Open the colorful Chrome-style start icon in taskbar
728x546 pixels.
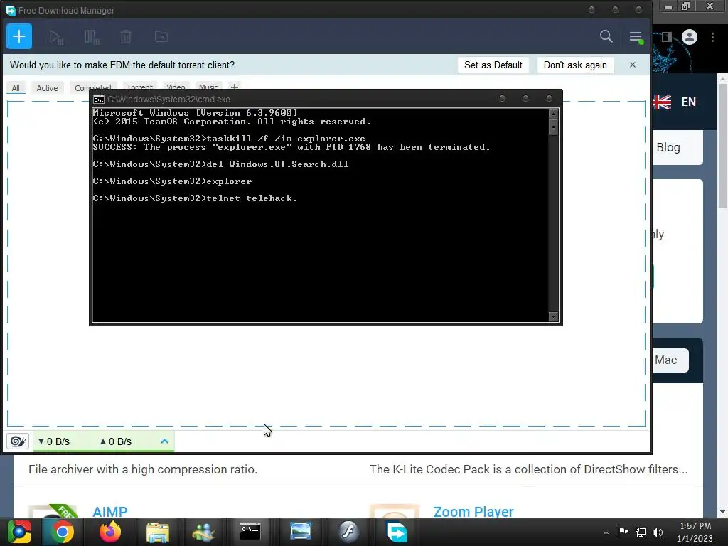tap(19, 532)
